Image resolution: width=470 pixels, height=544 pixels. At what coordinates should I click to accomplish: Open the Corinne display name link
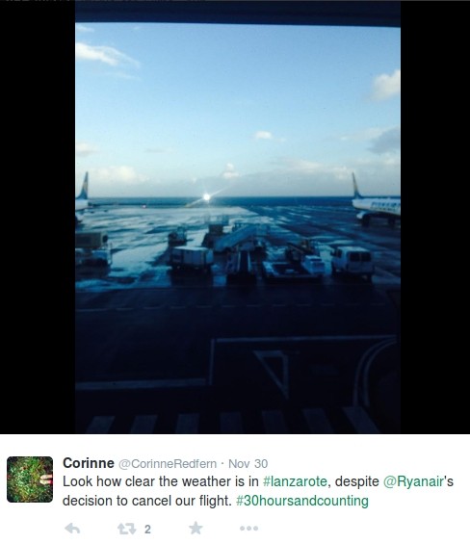pos(89,463)
